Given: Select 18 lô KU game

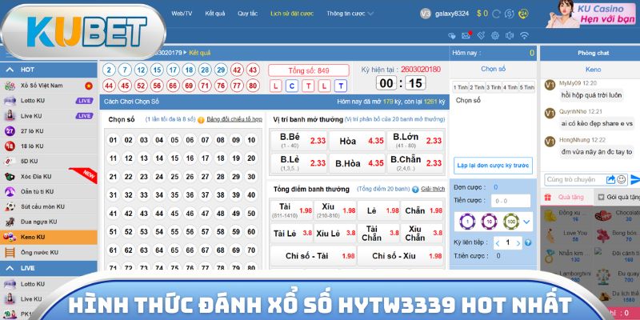Looking at the screenshot, I should tap(49, 146).
